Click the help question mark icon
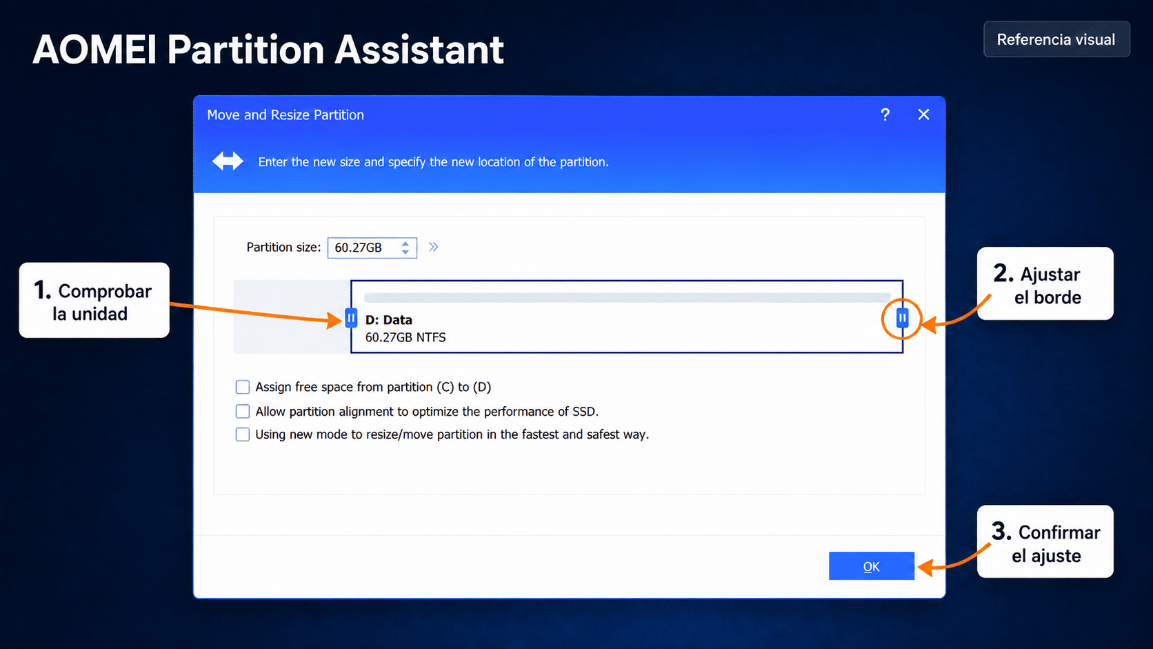 pos(885,114)
